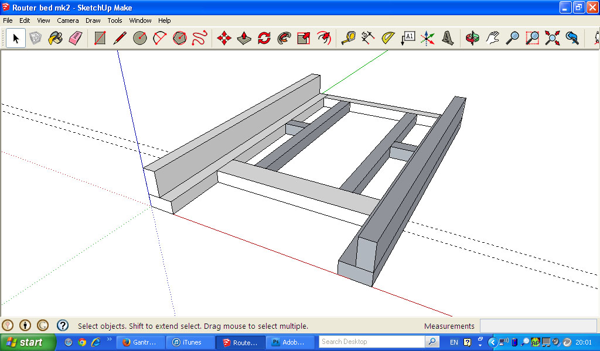Switch to iTunes in the taskbar
Screen dimensions: 600x351
189,342
